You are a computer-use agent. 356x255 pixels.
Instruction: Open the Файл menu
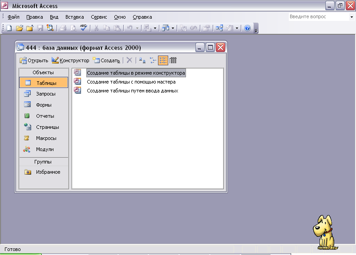[x=13, y=17]
